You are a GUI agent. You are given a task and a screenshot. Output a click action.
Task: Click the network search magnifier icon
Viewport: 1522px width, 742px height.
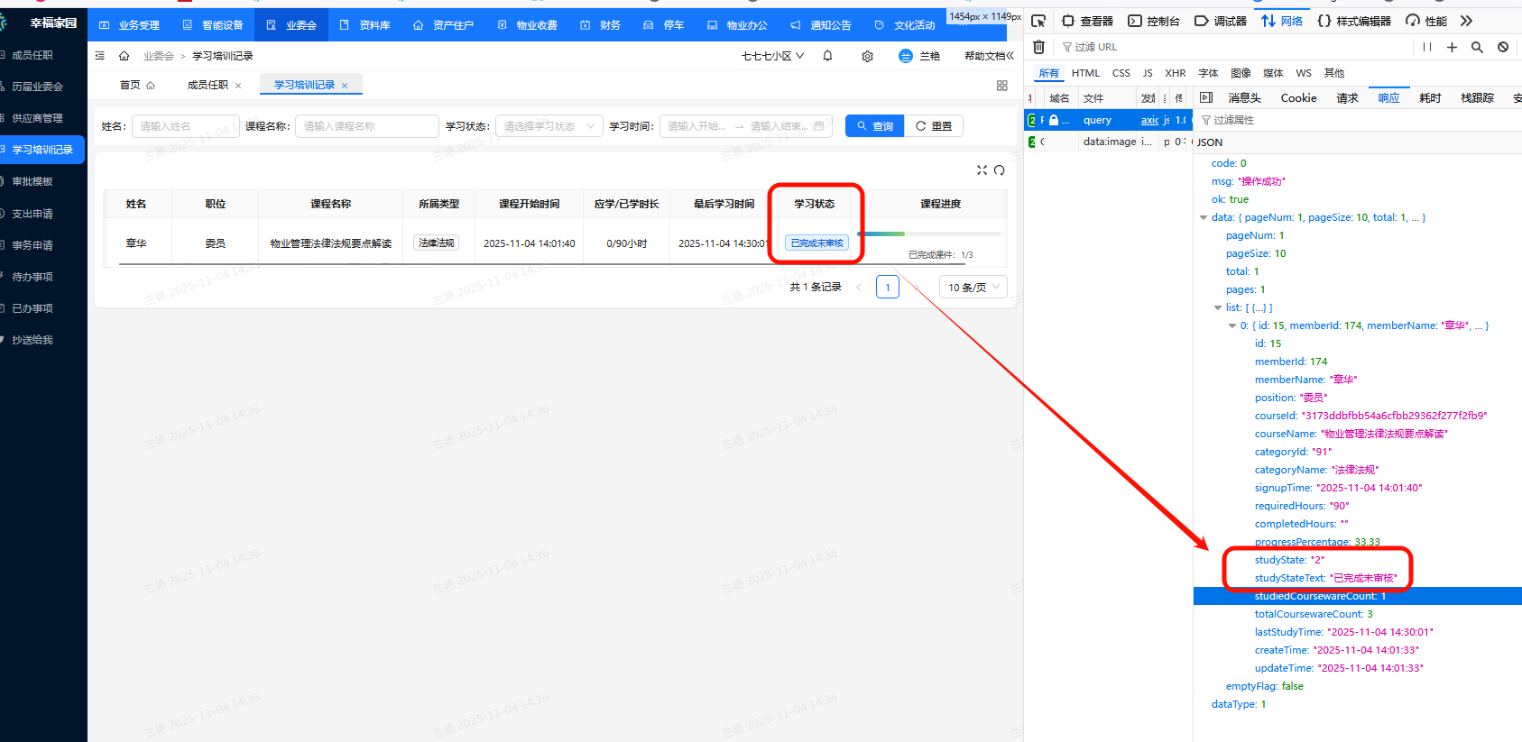pos(1477,47)
